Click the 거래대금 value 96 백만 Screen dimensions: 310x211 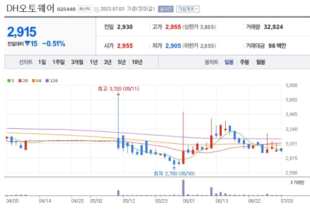277,46
